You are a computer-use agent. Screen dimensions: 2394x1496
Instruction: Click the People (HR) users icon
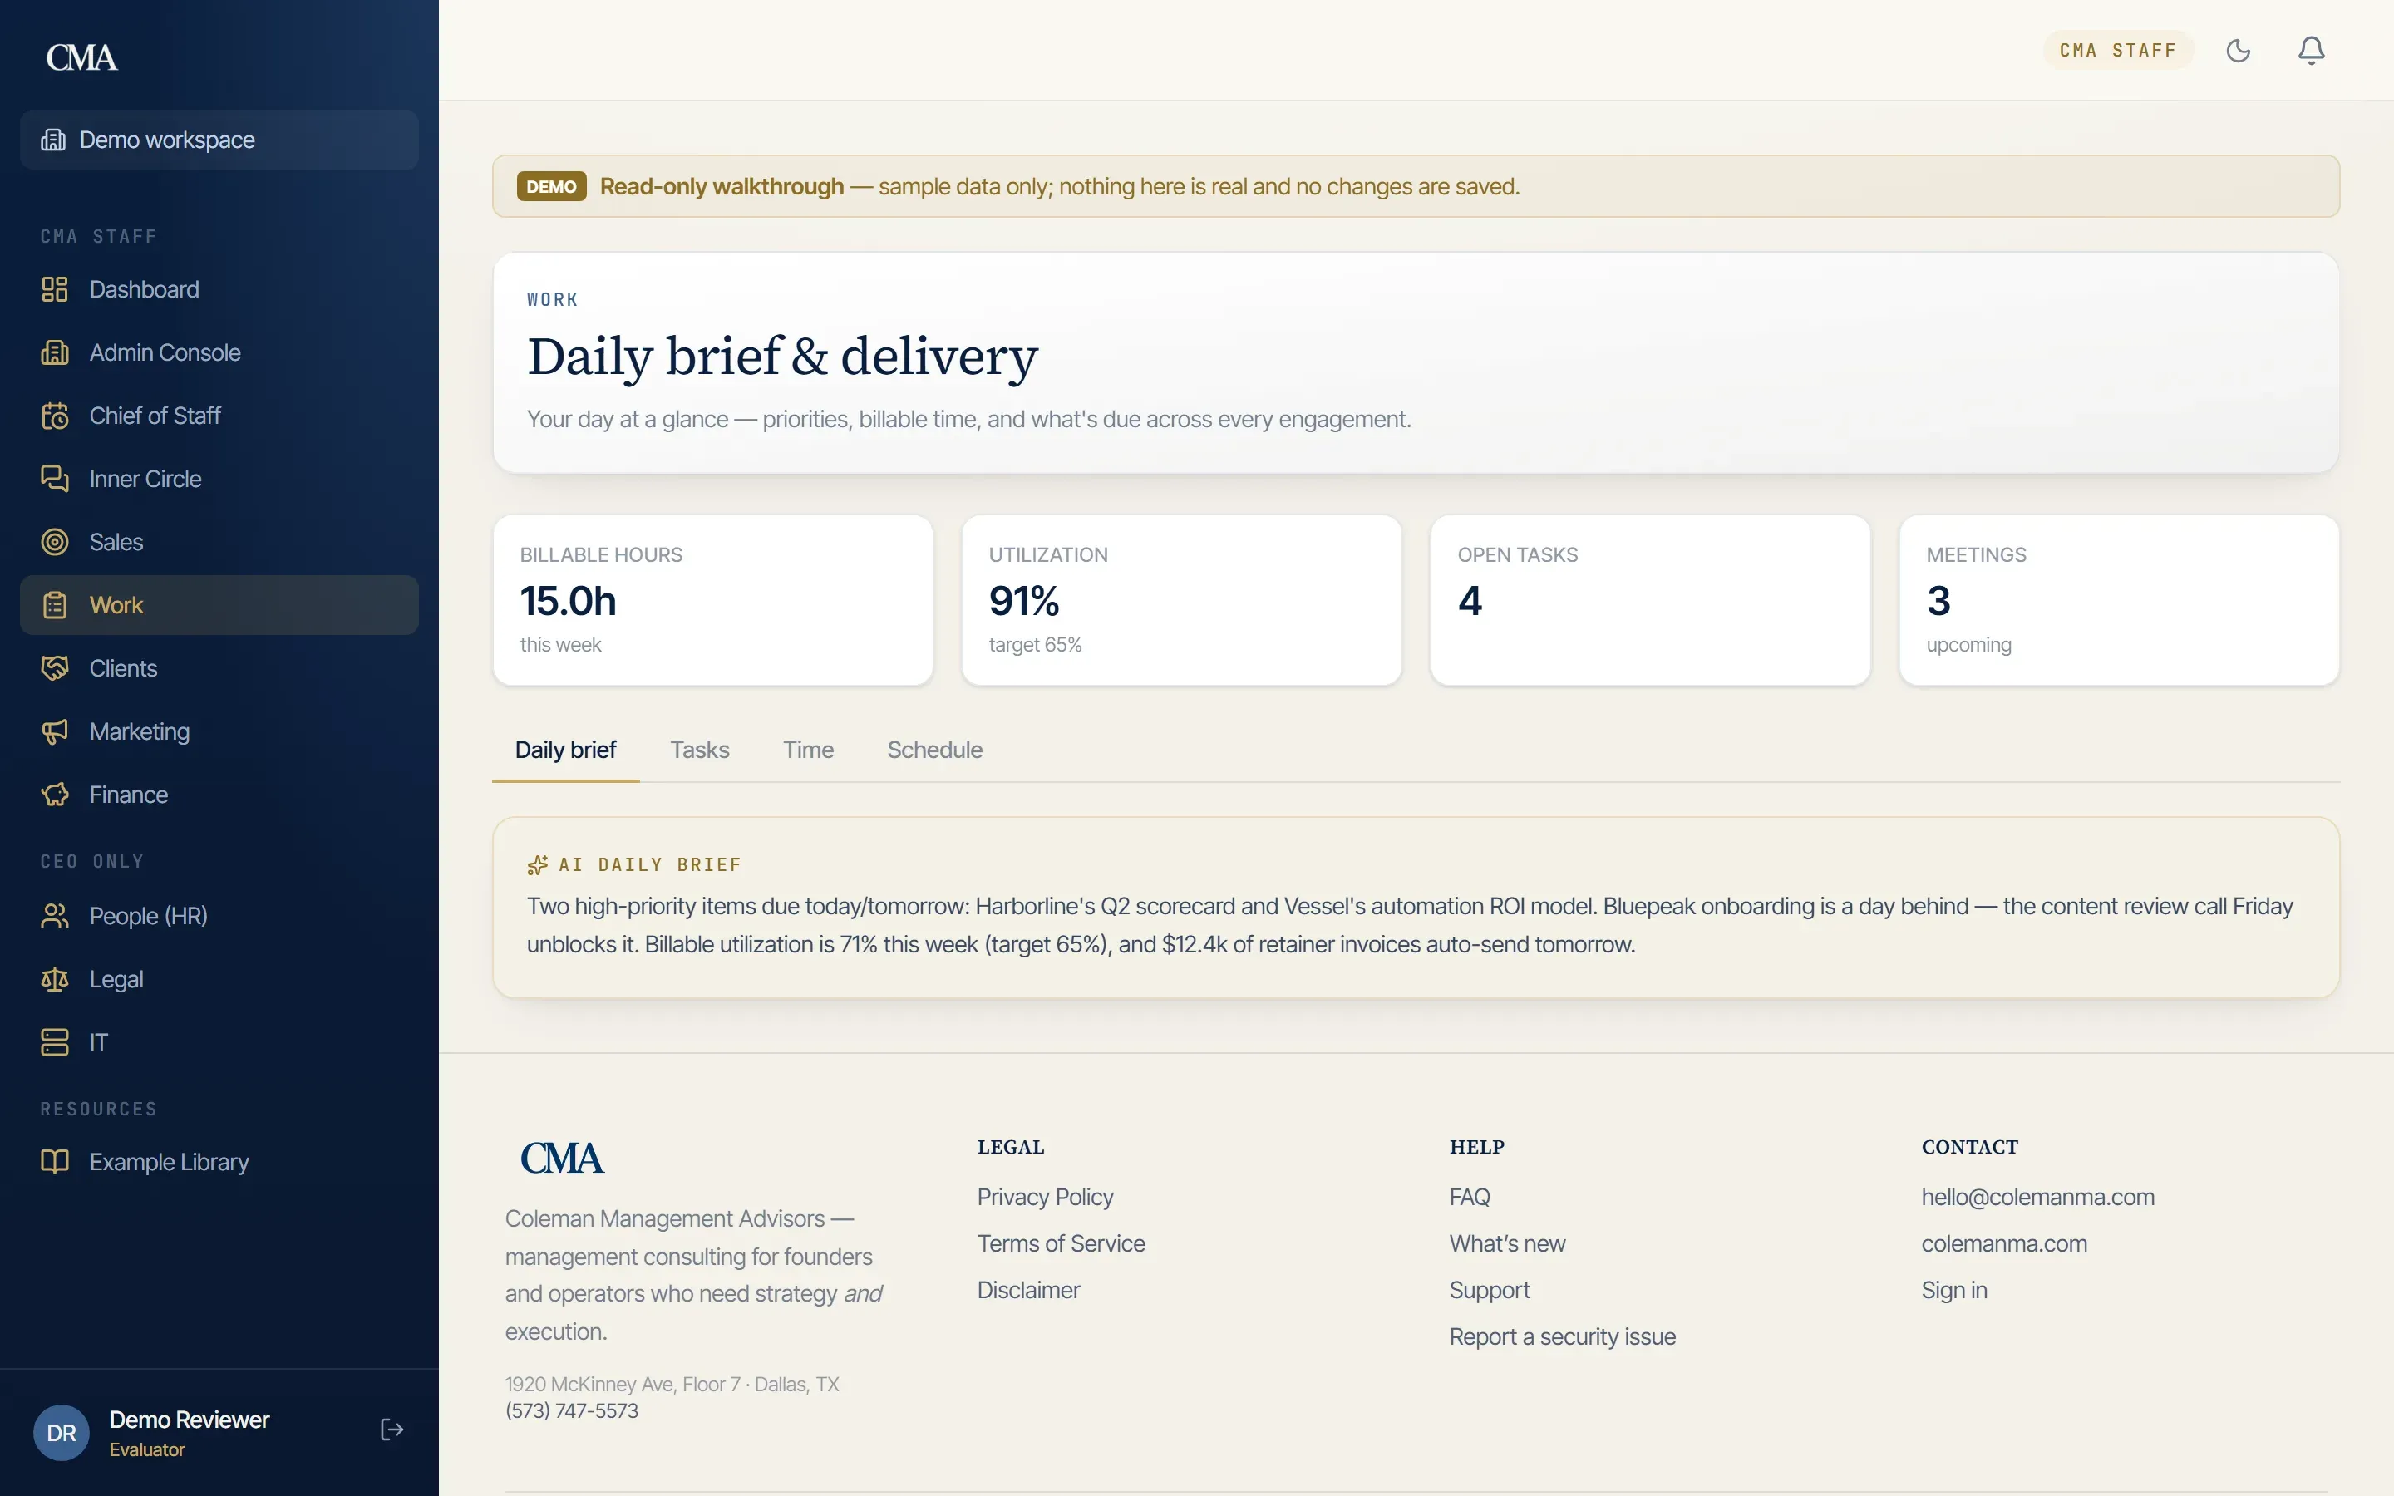tap(54, 916)
